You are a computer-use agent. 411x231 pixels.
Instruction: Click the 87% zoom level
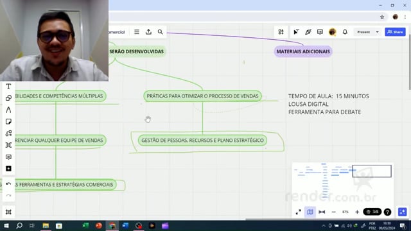click(345, 212)
